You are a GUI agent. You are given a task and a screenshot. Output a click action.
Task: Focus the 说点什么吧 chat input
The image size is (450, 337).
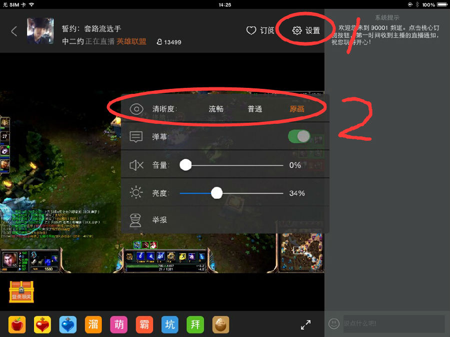coord(394,324)
